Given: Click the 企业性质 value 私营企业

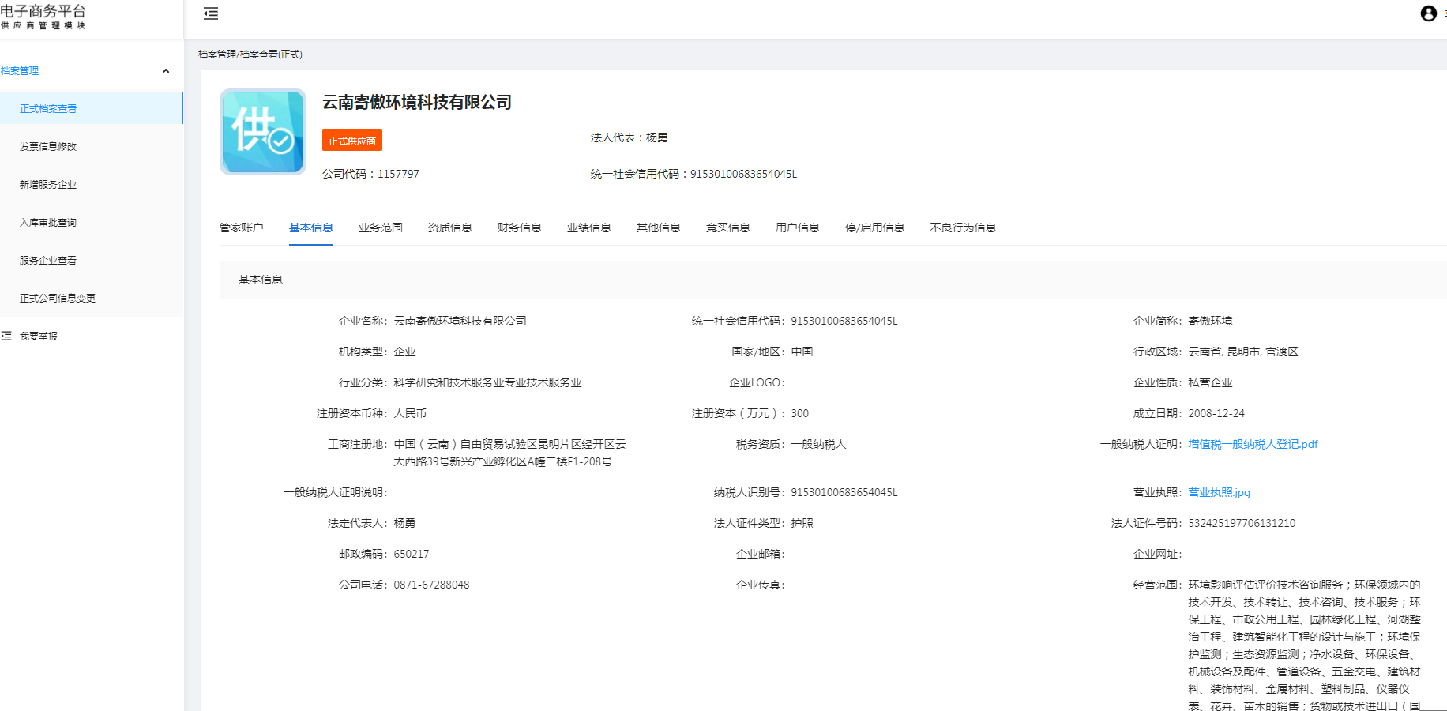Looking at the screenshot, I should coord(1210,382).
